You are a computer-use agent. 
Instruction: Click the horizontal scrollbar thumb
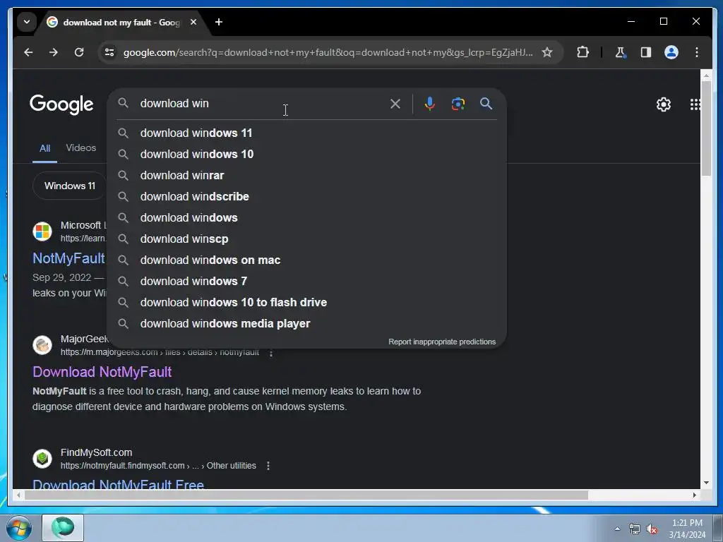[x=306, y=495]
